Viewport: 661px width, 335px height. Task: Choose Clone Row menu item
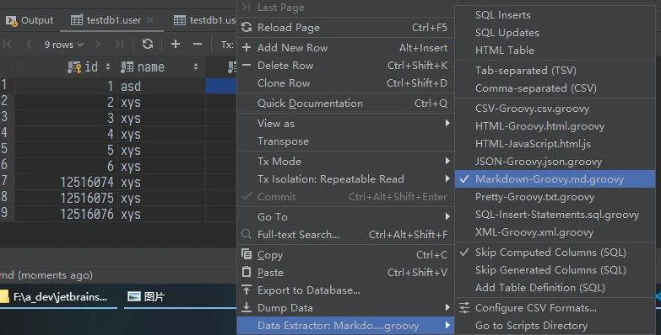coord(345,83)
